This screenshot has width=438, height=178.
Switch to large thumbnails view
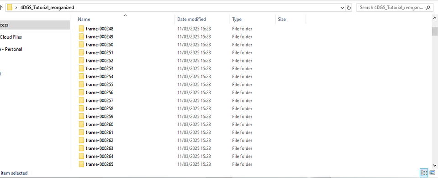tap(432, 173)
